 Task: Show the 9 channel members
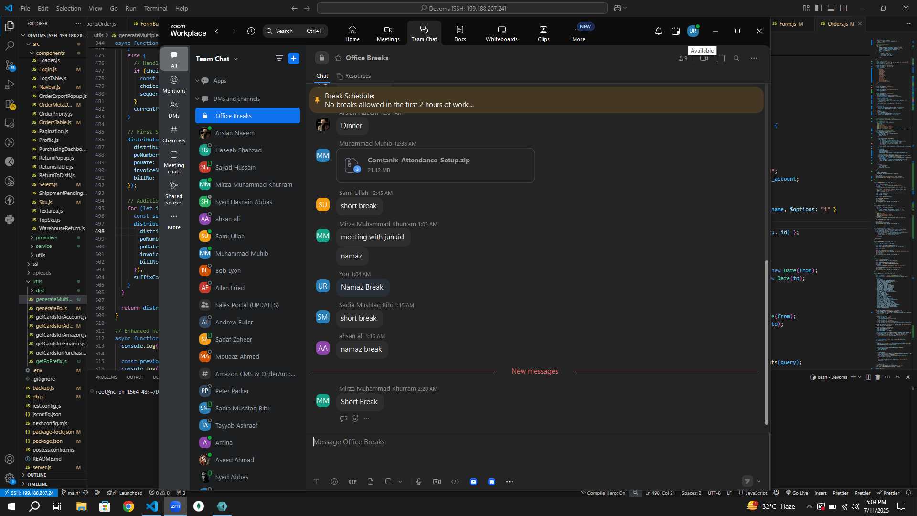point(683,58)
